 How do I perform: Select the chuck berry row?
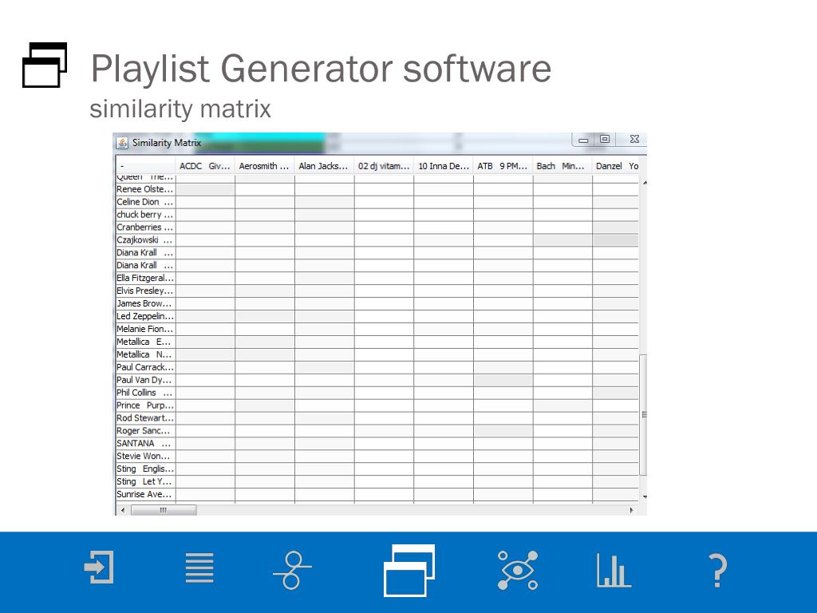pyautogui.click(x=377, y=215)
